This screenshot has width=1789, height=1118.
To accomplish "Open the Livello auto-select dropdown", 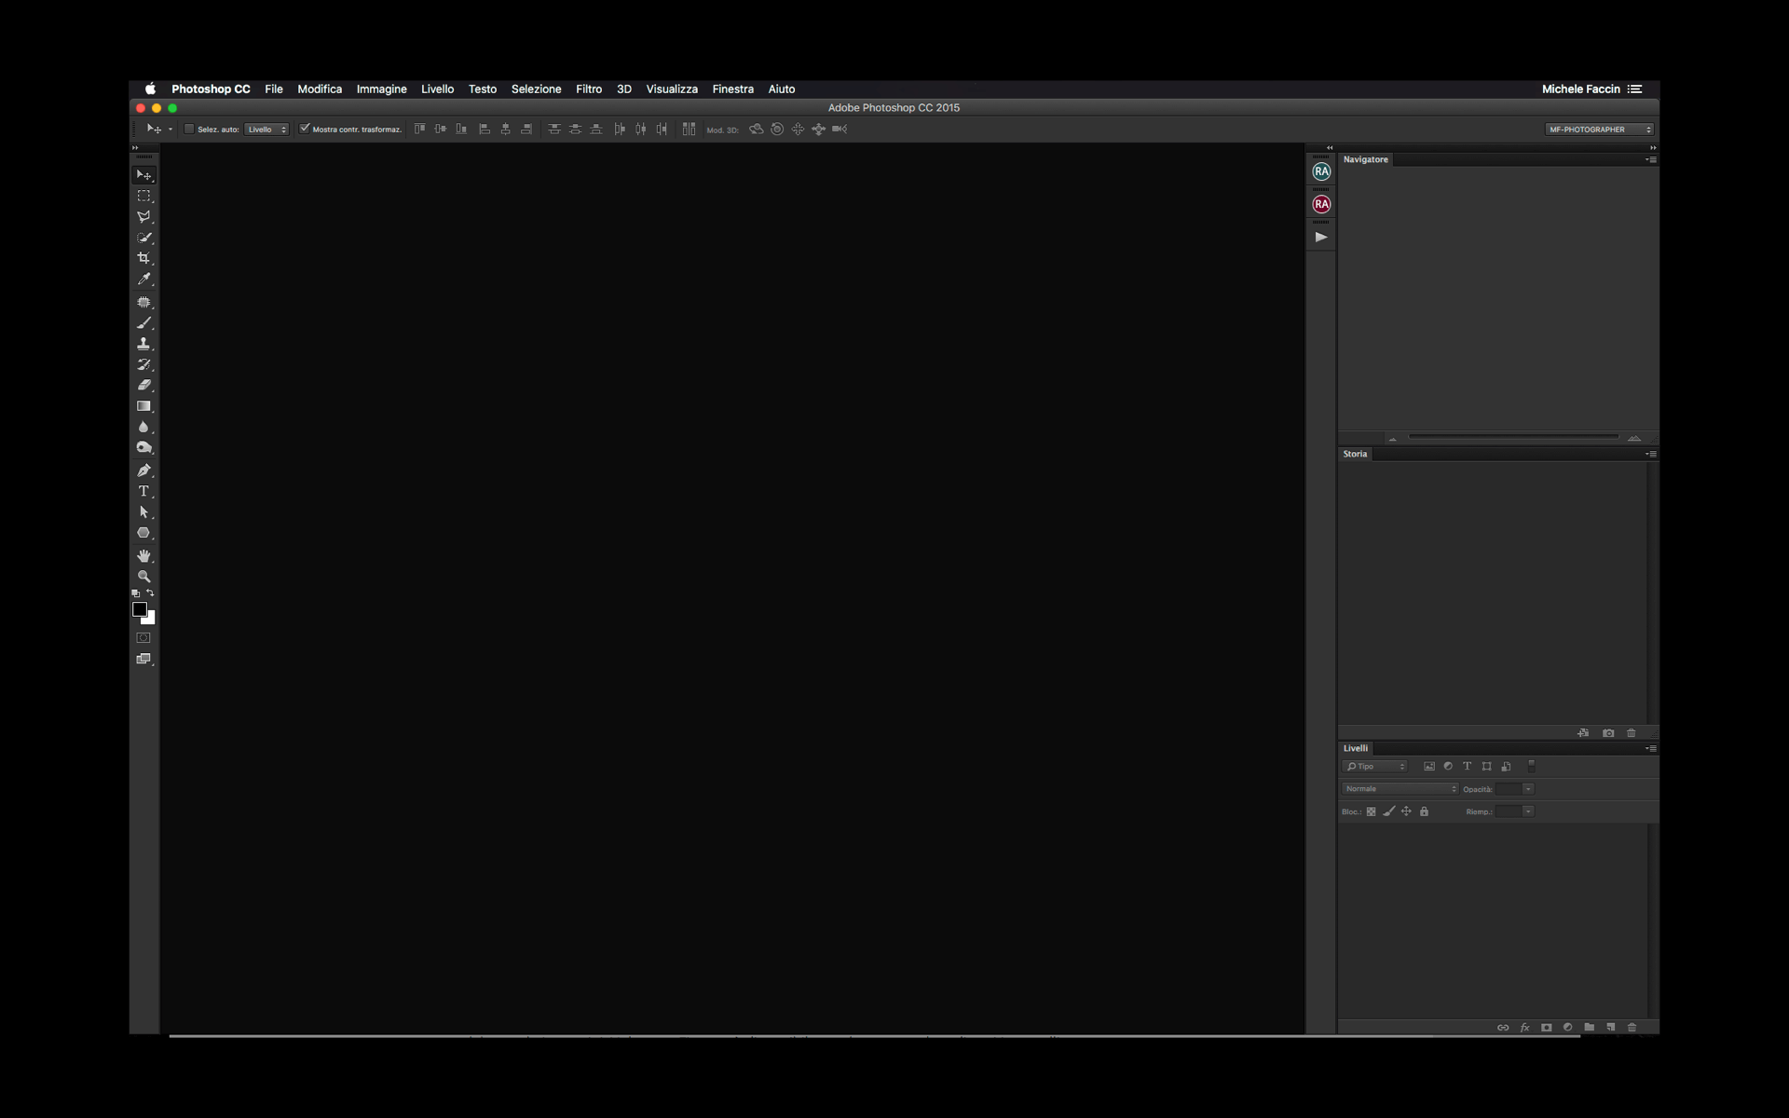I will [266, 130].
